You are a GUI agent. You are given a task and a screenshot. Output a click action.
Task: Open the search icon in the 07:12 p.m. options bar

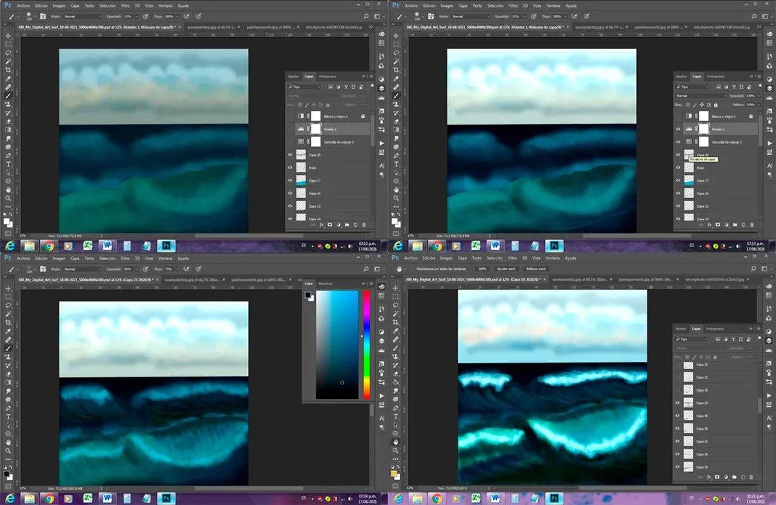(x=366, y=16)
